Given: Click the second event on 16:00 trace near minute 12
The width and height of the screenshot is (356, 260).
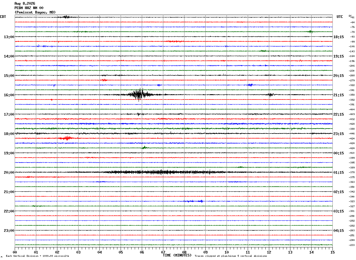Looking at the screenshot, I should tap(271, 94).
